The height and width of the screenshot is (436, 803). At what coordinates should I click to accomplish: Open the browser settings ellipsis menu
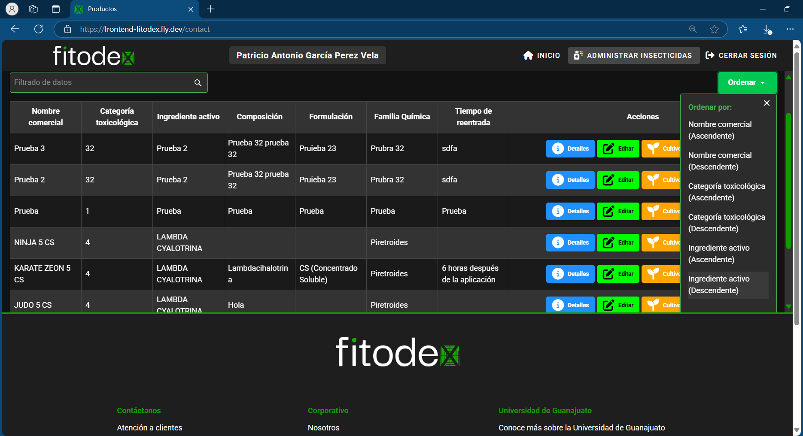[x=790, y=29]
